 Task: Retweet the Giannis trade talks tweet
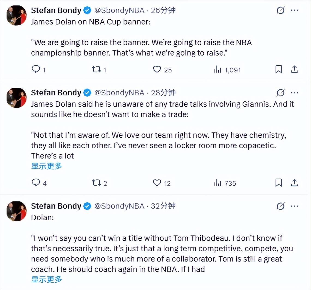point(97,183)
